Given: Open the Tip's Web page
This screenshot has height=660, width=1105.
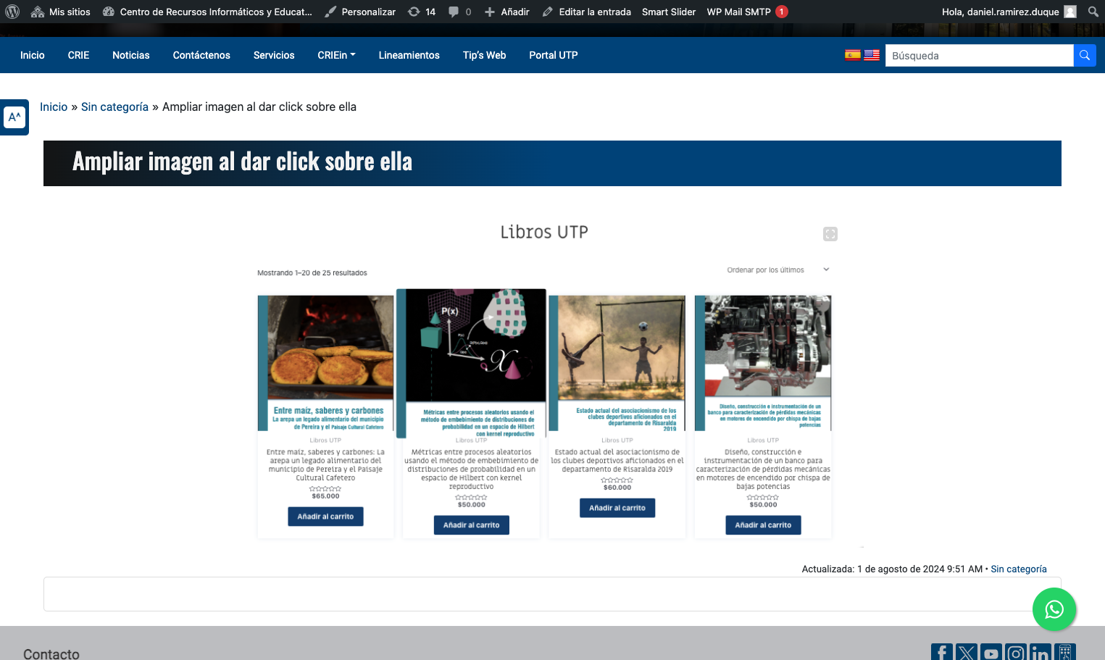Looking at the screenshot, I should pyautogui.click(x=485, y=55).
